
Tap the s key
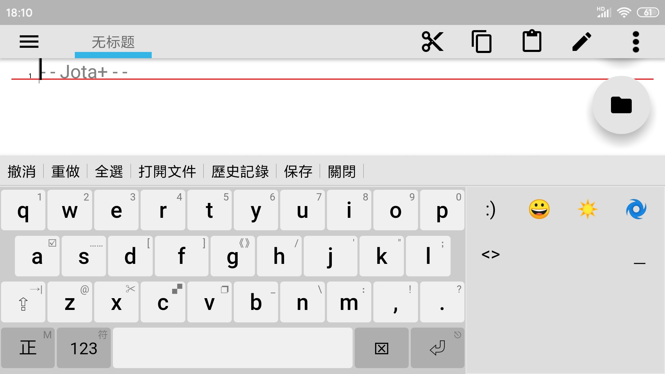[84, 256]
